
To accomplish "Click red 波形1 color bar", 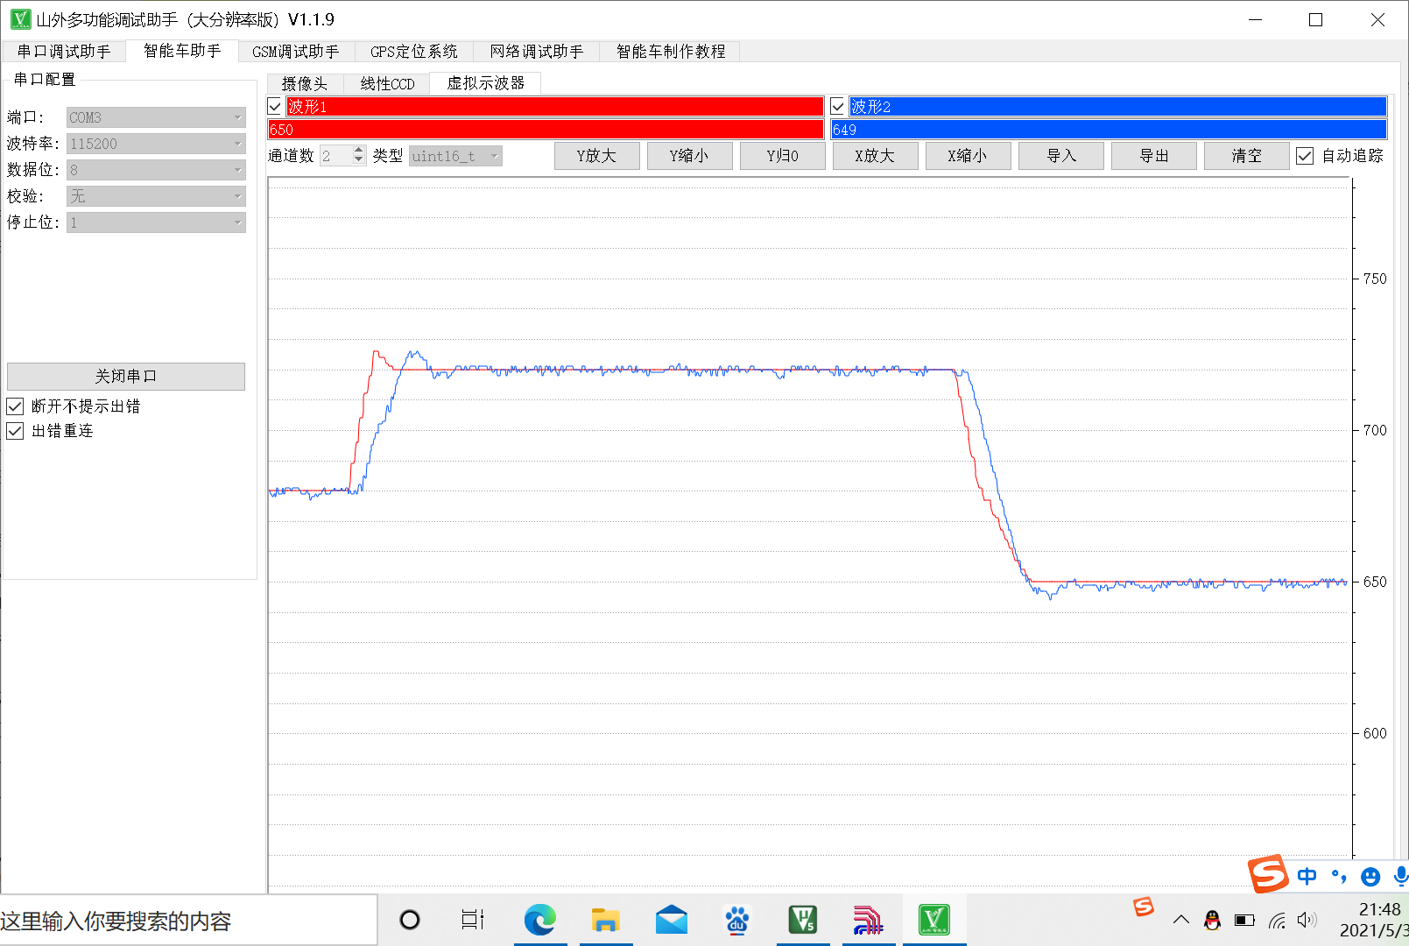I will pyautogui.click(x=555, y=107).
